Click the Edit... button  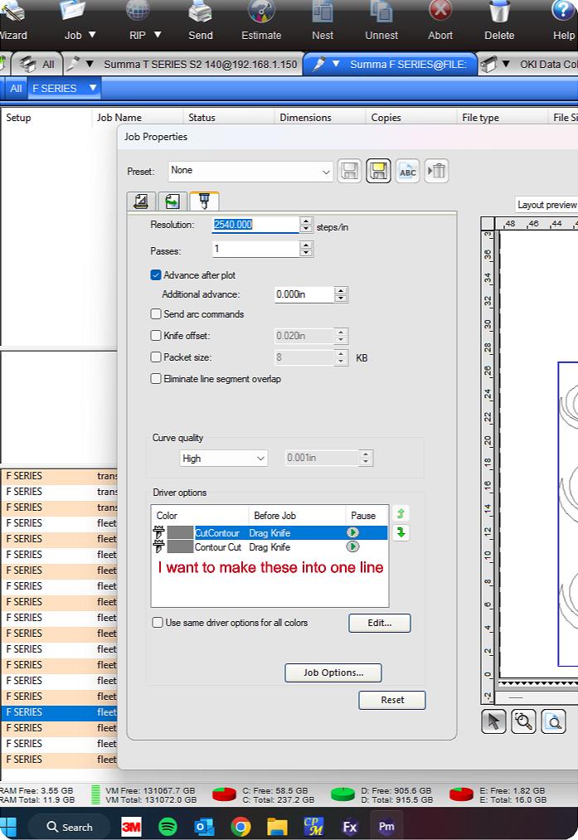tap(379, 623)
